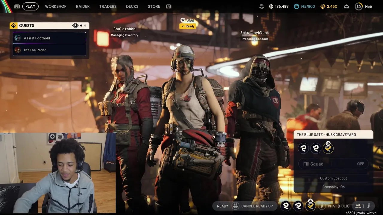Click the Saturdayblunt player name

(255, 33)
